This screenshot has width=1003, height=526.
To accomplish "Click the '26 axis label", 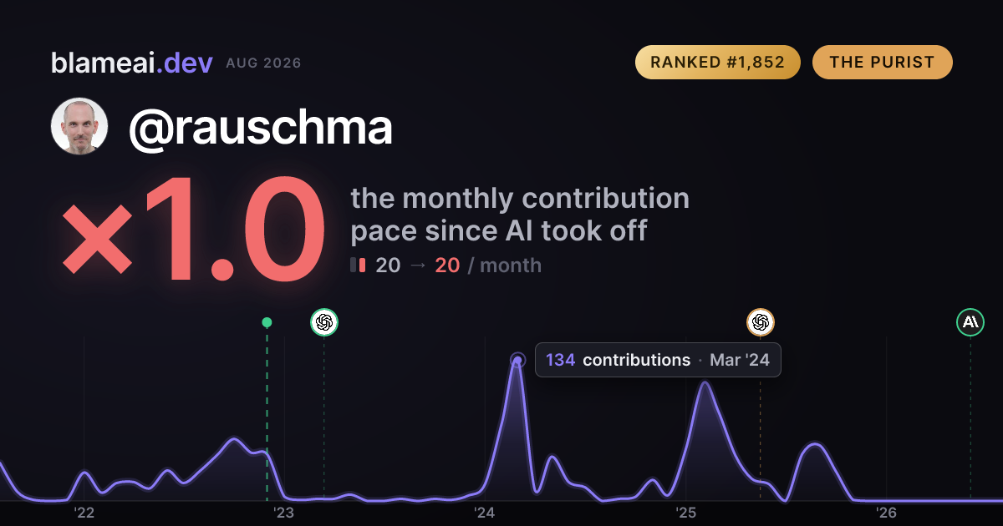I will click(886, 513).
